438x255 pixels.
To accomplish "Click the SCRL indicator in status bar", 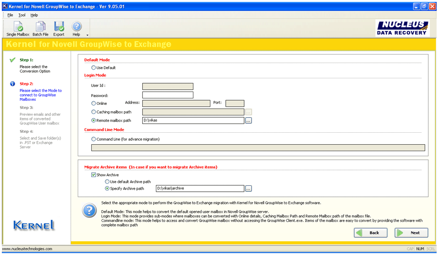I will pyautogui.click(x=431, y=249).
